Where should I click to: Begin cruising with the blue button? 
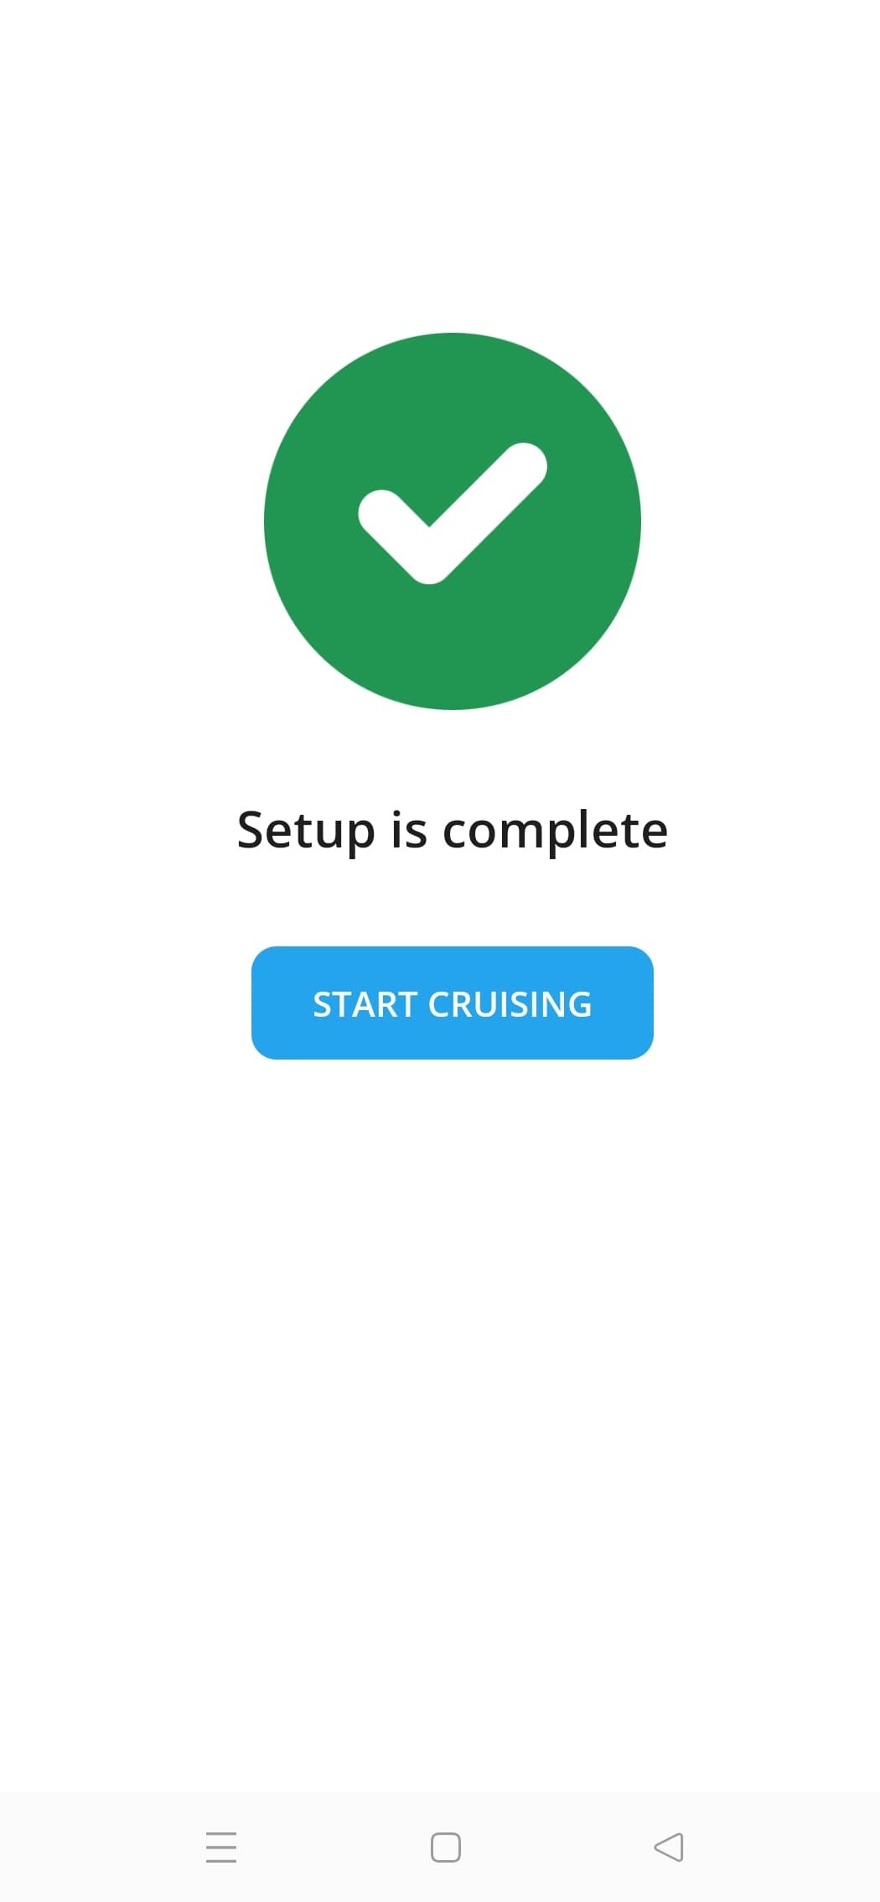pos(452,1003)
